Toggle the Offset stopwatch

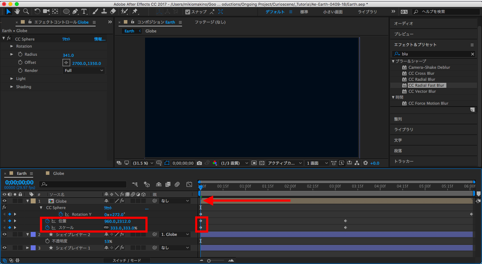20,62
